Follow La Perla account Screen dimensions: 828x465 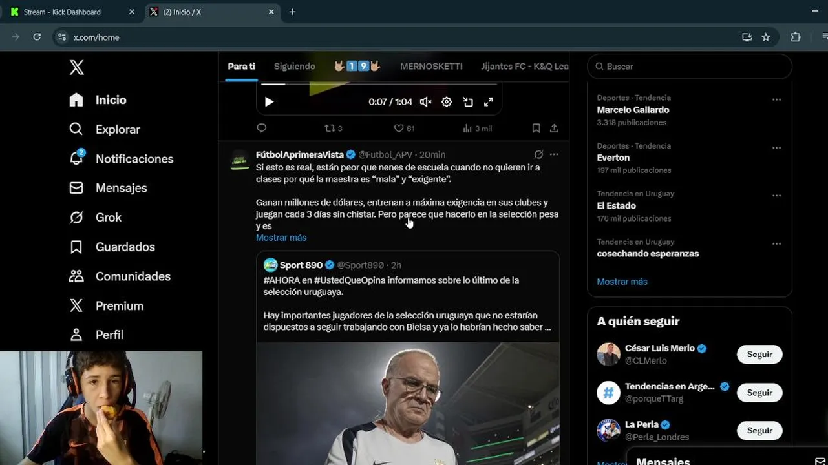[759, 430]
